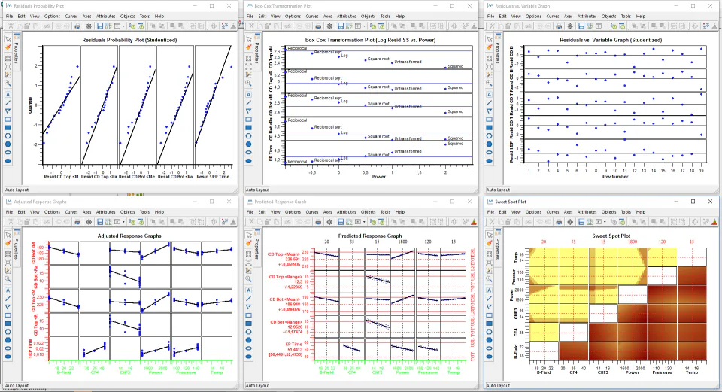Open Tools menu in Sweet Spot Plot
722x392 pixels.
coord(626,212)
